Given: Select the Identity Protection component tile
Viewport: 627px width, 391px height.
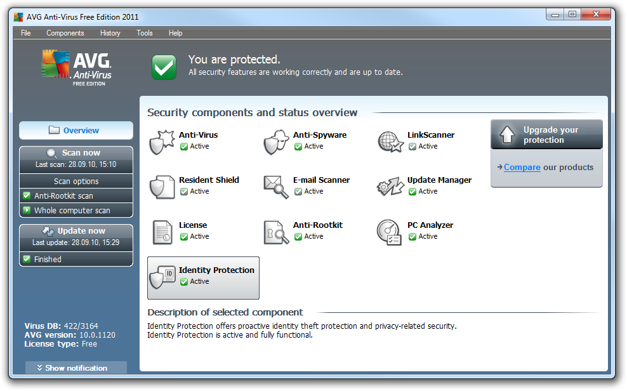Looking at the screenshot, I should [203, 277].
